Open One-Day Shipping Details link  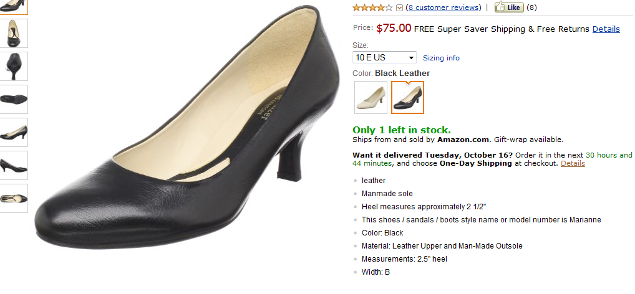[573, 163]
